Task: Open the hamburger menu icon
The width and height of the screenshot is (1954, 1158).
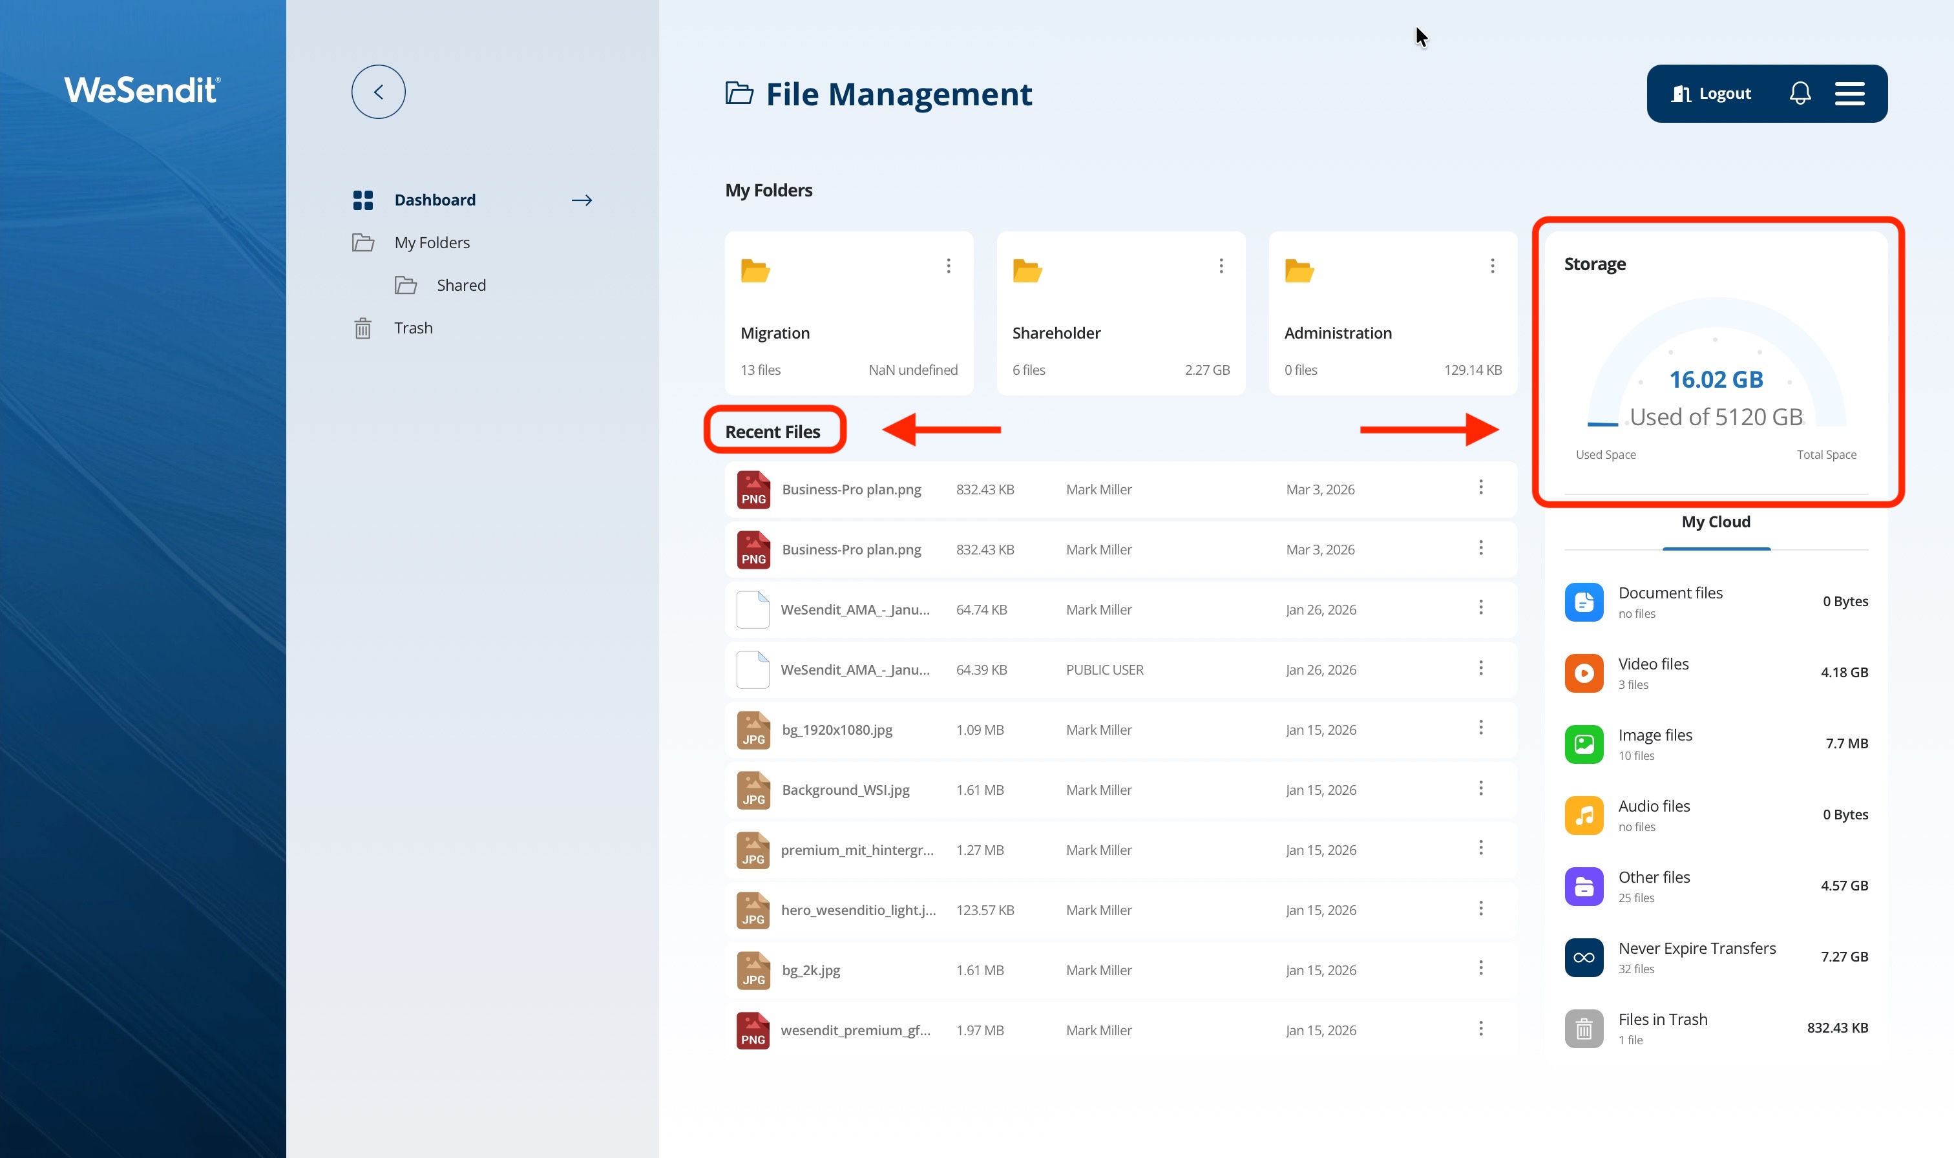Action: (x=1849, y=94)
